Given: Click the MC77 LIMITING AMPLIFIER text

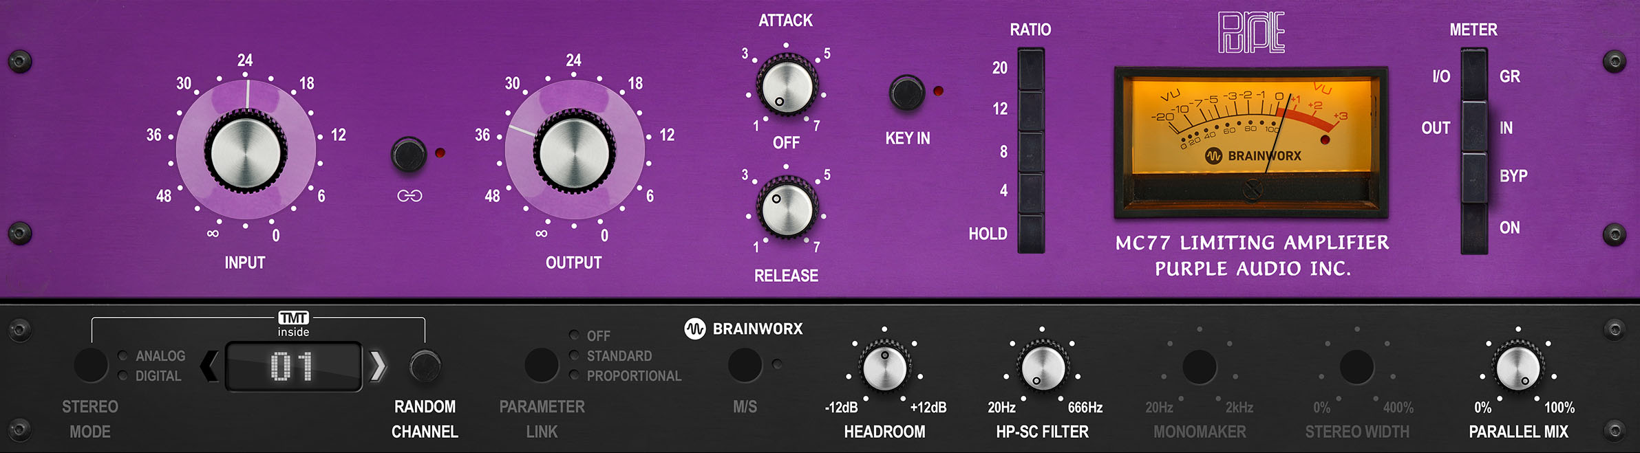Looking at the screenshot, I should point(1252,243).
